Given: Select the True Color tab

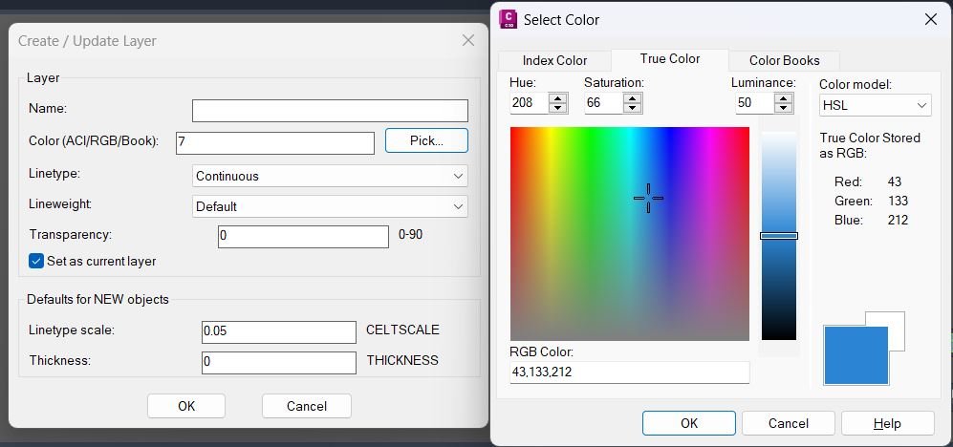Looking at the screenshot, I should (x=669, y=59).
